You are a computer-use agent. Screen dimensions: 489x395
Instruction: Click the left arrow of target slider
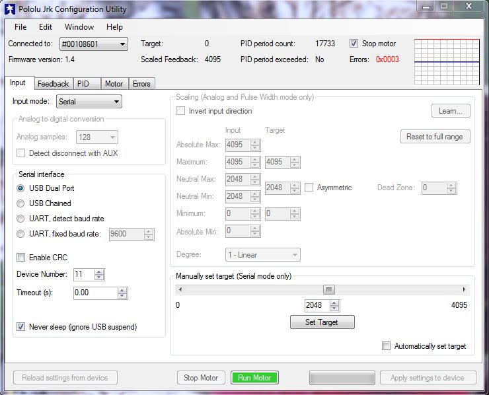(180, 289)
